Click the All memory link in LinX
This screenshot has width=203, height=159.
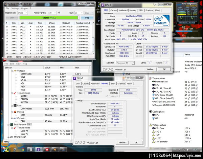pos(59,13)
